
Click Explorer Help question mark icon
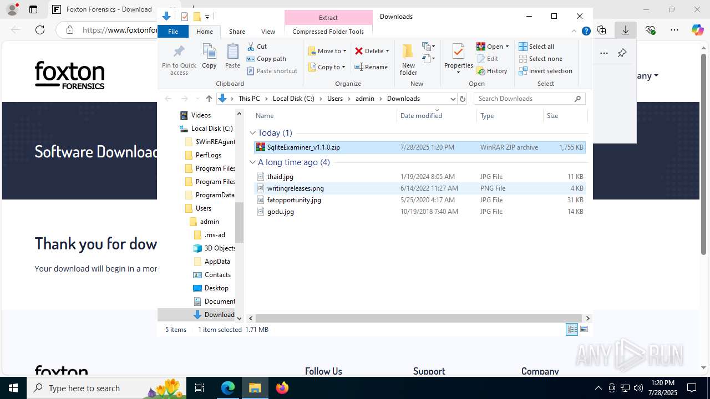click(x=586, y=32)
